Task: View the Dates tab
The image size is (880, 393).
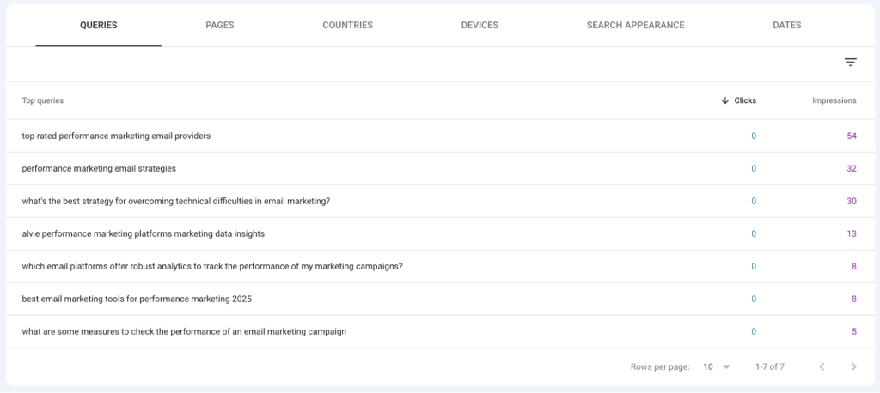Action: (786, 26)
